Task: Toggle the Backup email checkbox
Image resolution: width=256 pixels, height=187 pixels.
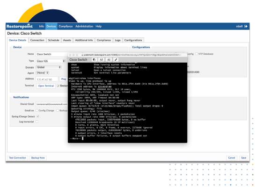Action: point(58,110)
